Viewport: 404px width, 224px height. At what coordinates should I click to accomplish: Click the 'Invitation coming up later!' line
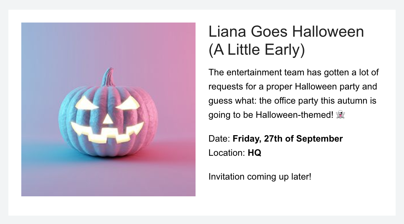(x=260, y=177)
